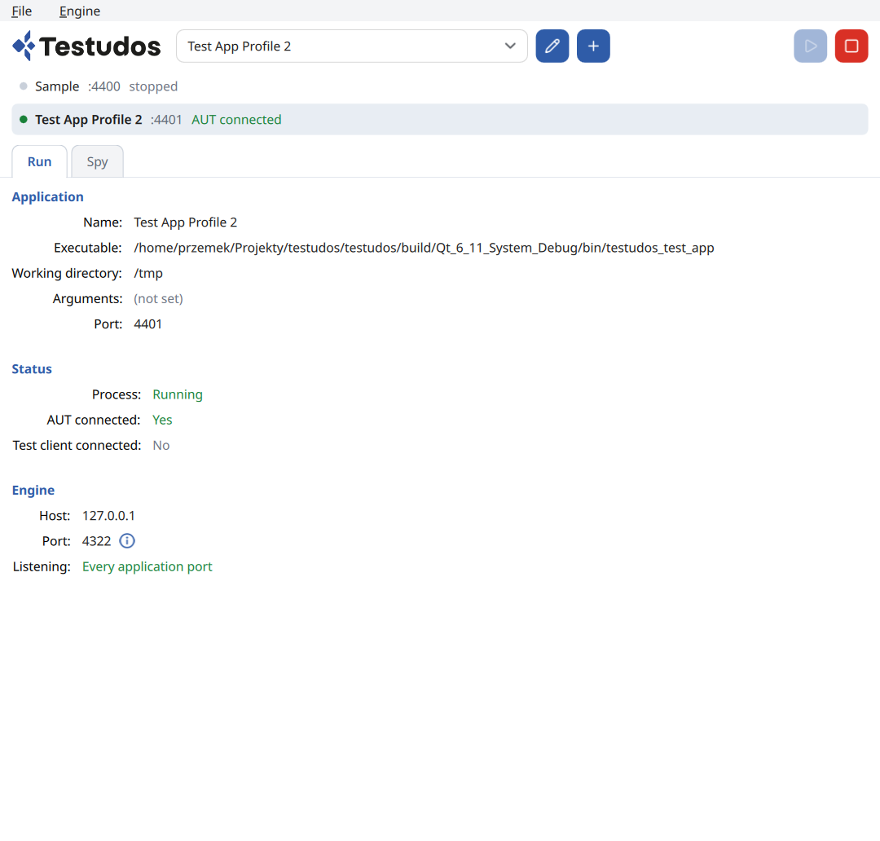This screenshot has height=841, width=880.
Task: Switch to the Spy tab
Action: 97,161
